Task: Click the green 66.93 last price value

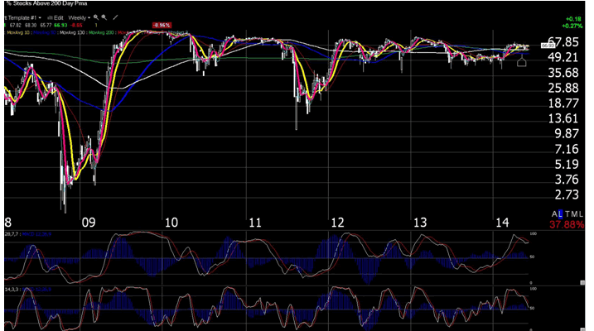Action: (60, 26)
